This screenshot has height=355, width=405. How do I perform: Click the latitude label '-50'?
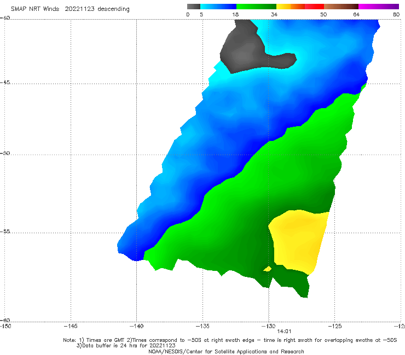pyautogui.click(x=5, y=153)
